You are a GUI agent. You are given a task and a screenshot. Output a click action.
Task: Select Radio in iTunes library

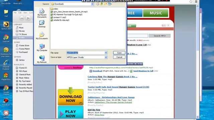pyautogui.click(x=23, y=38)
